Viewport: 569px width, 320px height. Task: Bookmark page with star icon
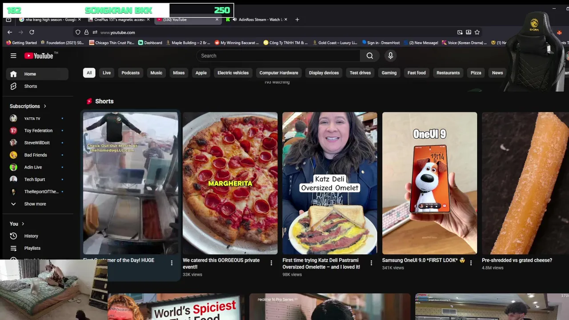pyautogui.click(x=477, y=32)
